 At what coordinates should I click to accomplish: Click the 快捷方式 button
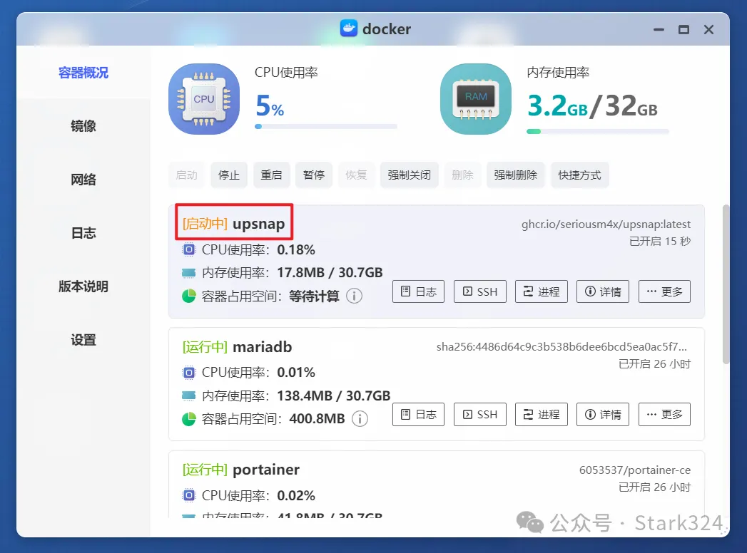pyautogui.click(x=579, y=175)
